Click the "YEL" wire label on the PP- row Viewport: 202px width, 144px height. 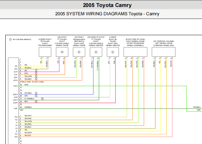click(x=26, y=65)
